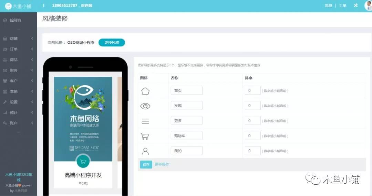Image resolution: width=372 pixels, height=196 pixels.
Task: Click the sort order field for 购物车
Action: (x=252, y=136)
